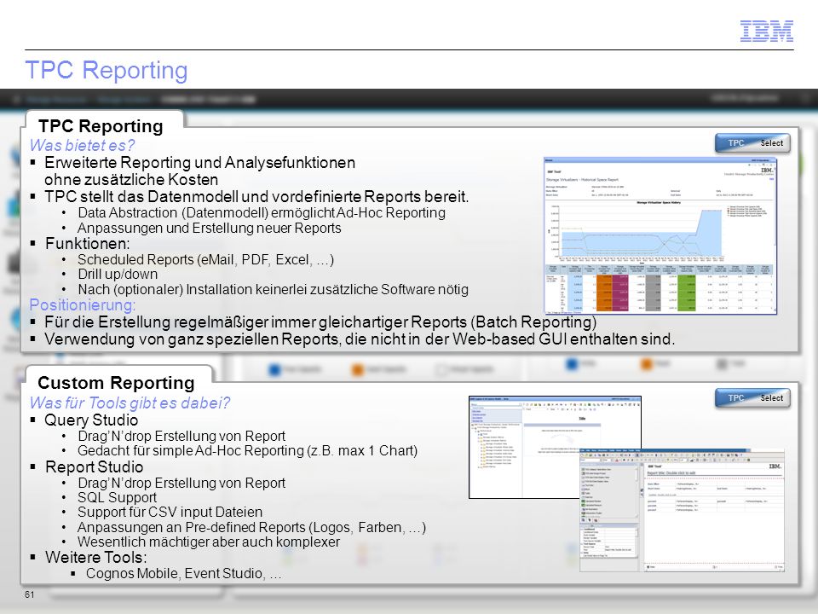Toggle TPC Select switch in TPC Reporting panel
Image resolution: width=818 pixels, height=614 pixels.
click(752, 143)
